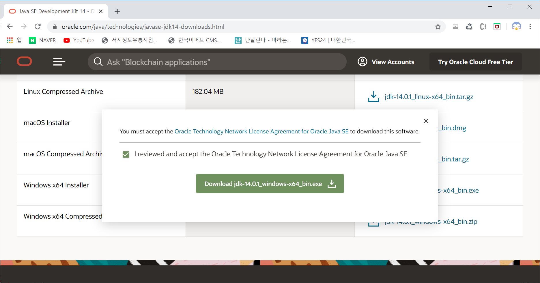Open the Chrome profile avatar
The width and height of the screenshot is (540, 283).
(x=516, y=27)
